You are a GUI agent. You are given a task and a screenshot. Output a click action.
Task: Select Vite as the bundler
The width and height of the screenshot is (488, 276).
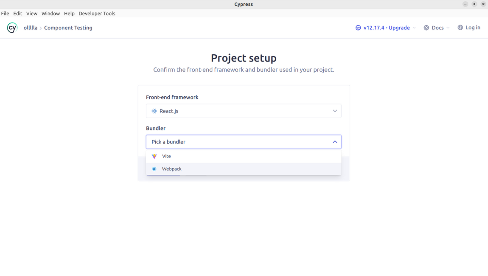point(166,156)
